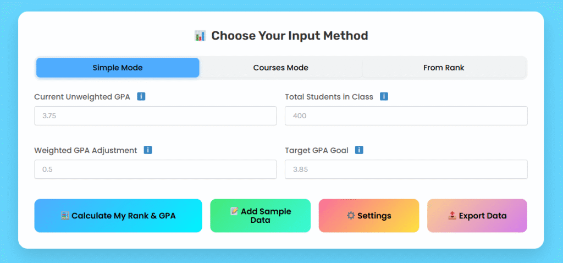This screenshot has width=563, height=263.
Task: Focus the Current Unweighted GPA field
Action: [155, 116]
